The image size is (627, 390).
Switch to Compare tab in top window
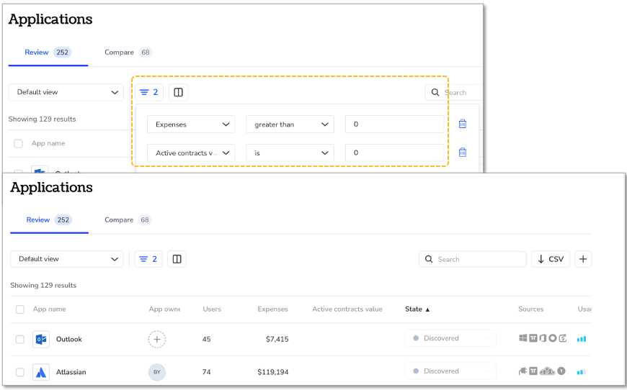point(128,53)
